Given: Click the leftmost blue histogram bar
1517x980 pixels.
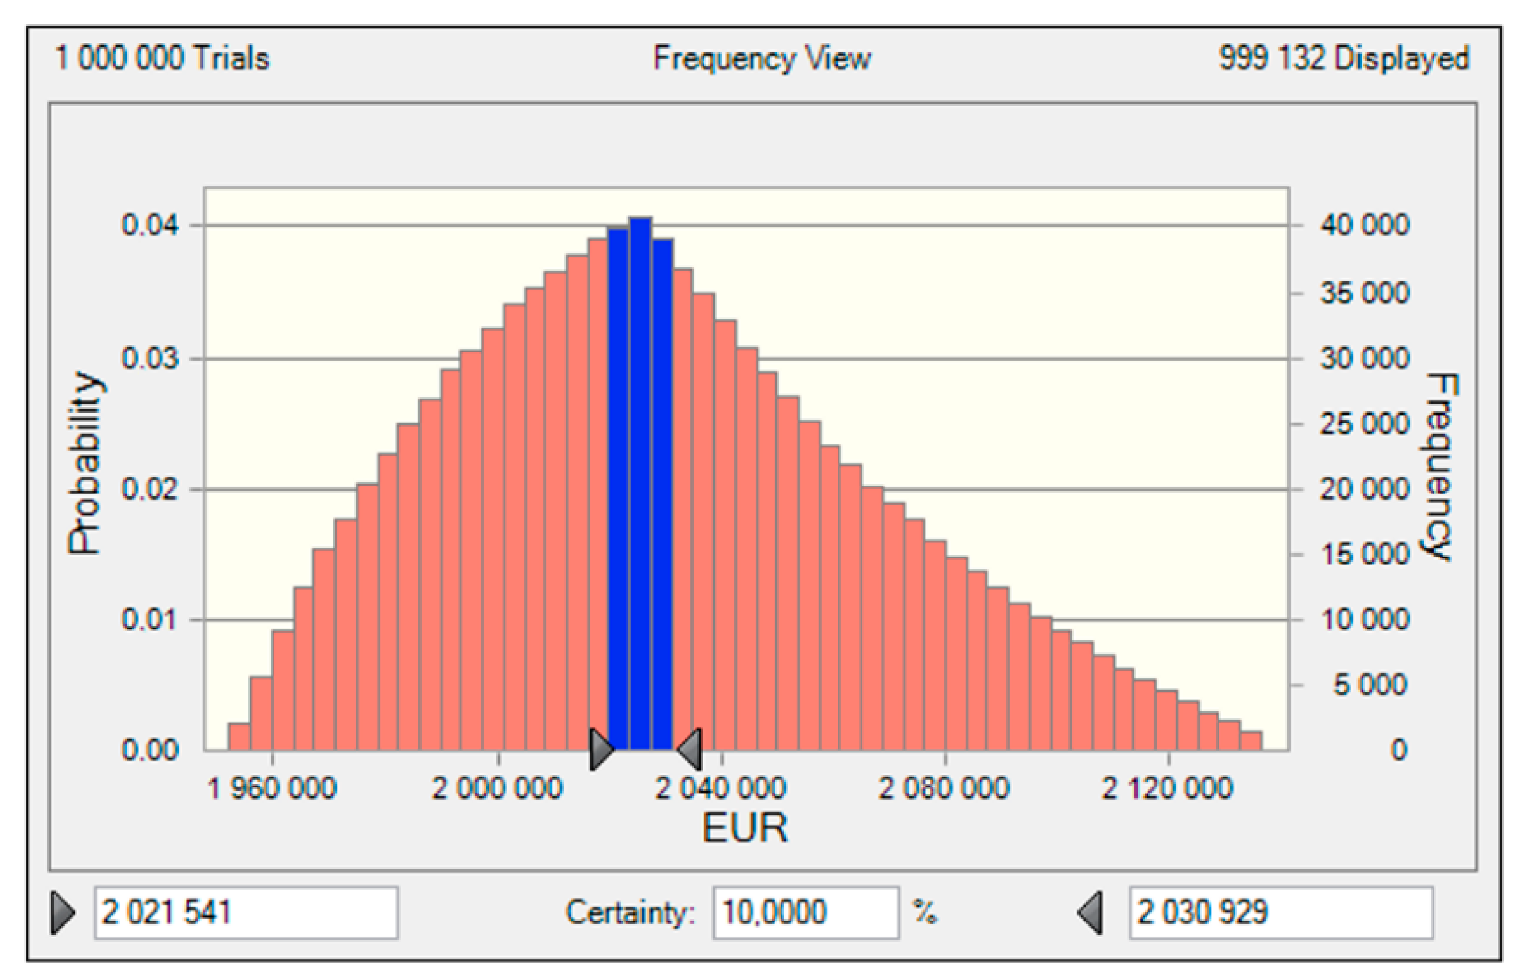Looking at the screenshot, I should [618, 493].
